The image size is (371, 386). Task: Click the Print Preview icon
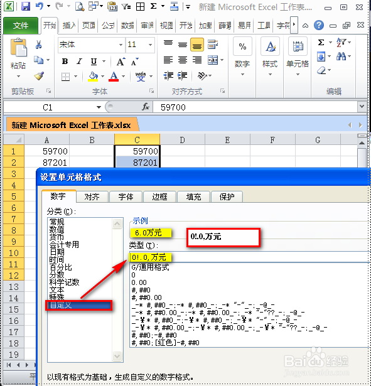pos(80,6)
